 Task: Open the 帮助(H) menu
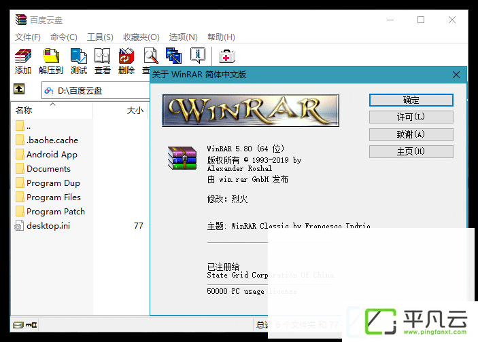[x=221, y=37]
